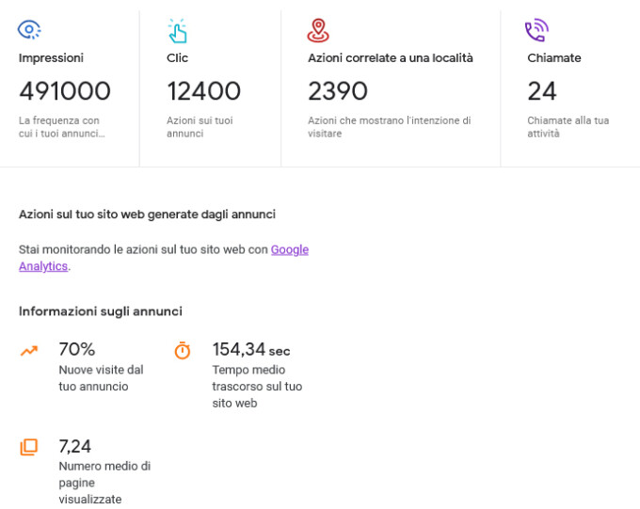Select the Clic value 12400
Image resolution: width=640 pixels, height=509 pixels.
pos(203,91)
